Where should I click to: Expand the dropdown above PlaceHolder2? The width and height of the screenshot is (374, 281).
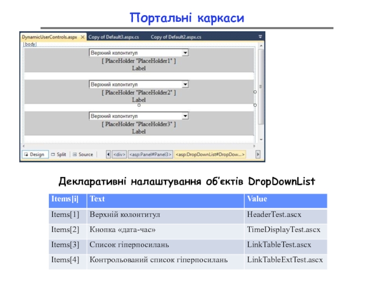(185, 84)
